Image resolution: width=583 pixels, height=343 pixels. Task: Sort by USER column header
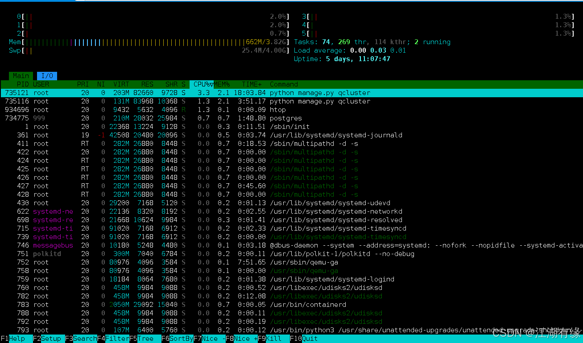click(41, 84)
